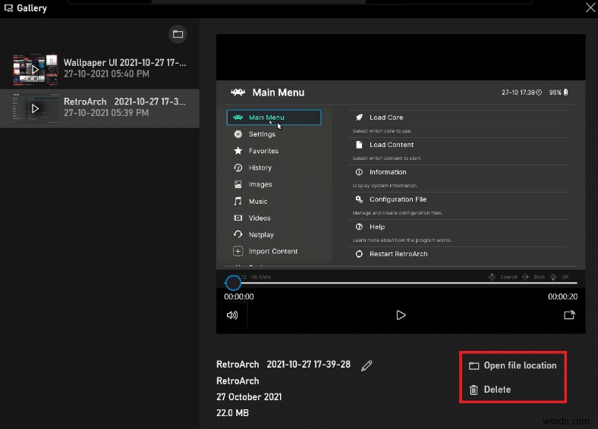Click the video seek slider handle
Screen dimensions: 598x429
click(x=233, y=283)
